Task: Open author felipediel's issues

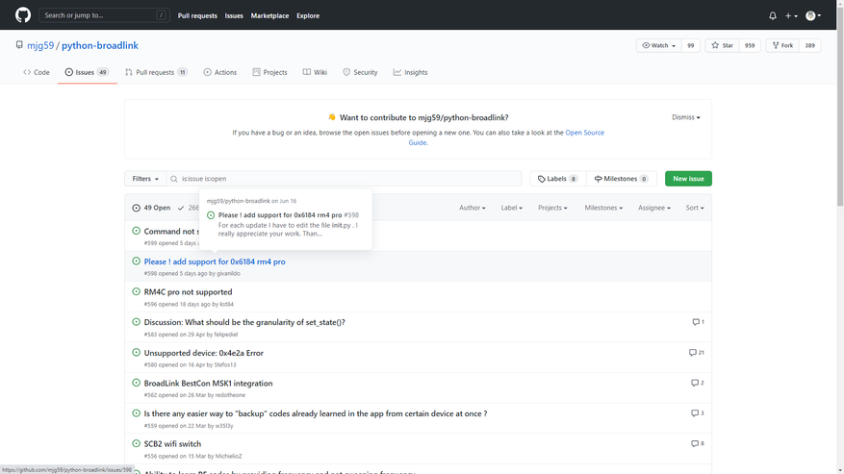Action: (225, 335)
